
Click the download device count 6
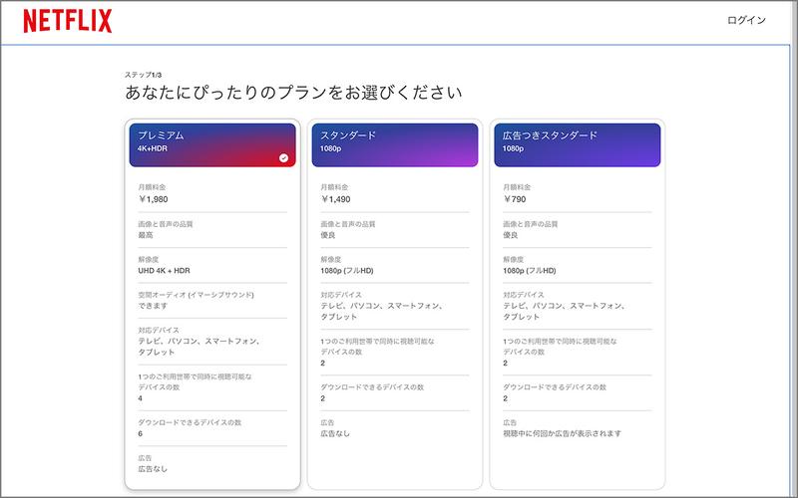(141, 434)
